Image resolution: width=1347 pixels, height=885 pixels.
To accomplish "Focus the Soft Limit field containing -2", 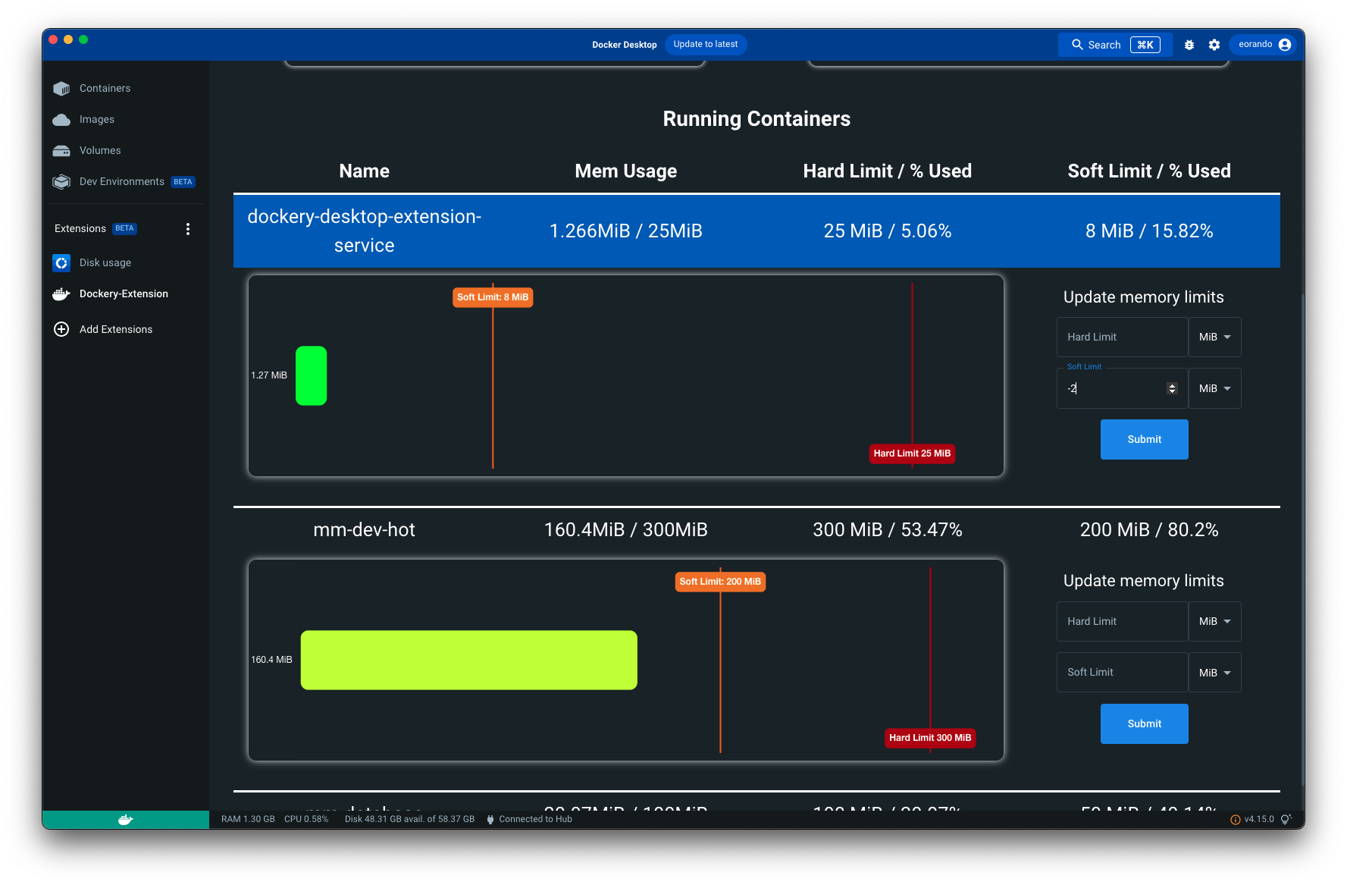I will pos(1123,389).
